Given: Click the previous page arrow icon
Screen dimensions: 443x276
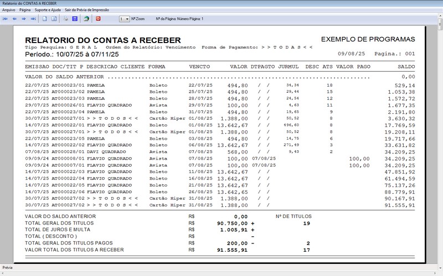Looking at the screenshot, I should point(14,19).
